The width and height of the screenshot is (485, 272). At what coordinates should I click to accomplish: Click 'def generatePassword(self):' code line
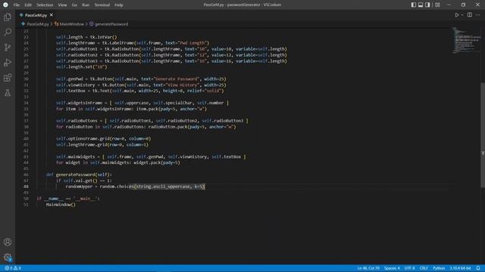[x=79, y=175]
